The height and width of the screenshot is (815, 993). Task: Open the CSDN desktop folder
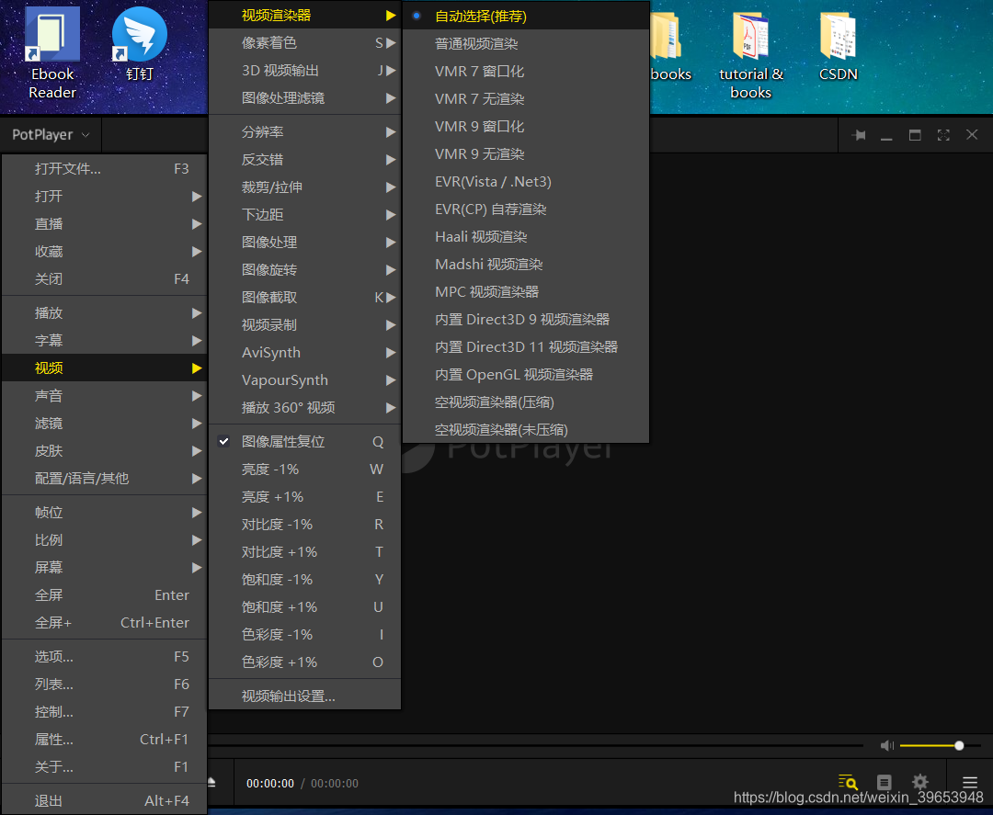click(838, 47)
